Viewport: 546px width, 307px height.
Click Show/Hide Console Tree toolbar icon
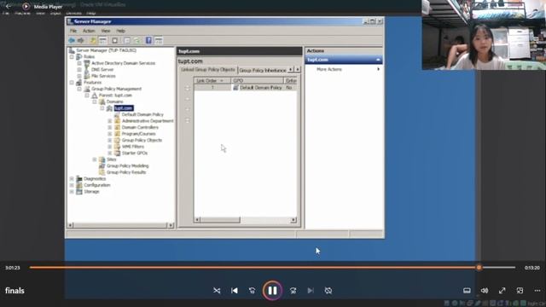click(x=102, y=40)
